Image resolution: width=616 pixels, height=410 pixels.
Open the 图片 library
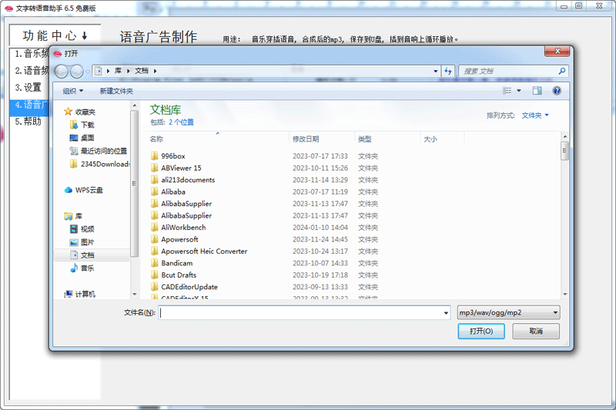[82, 242]
